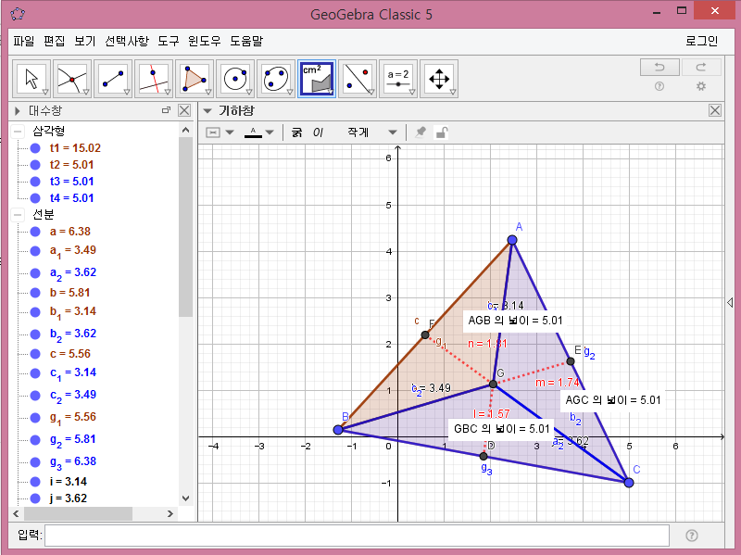The image size is (741, 555).
Task: Open the input help question mark icon
Action: 691,536
